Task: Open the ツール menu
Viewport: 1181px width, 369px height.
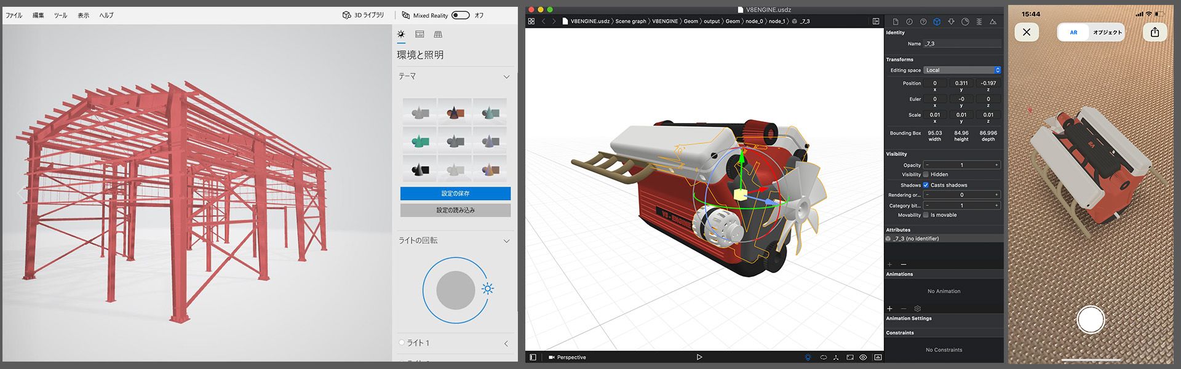Action: point(60,15)
